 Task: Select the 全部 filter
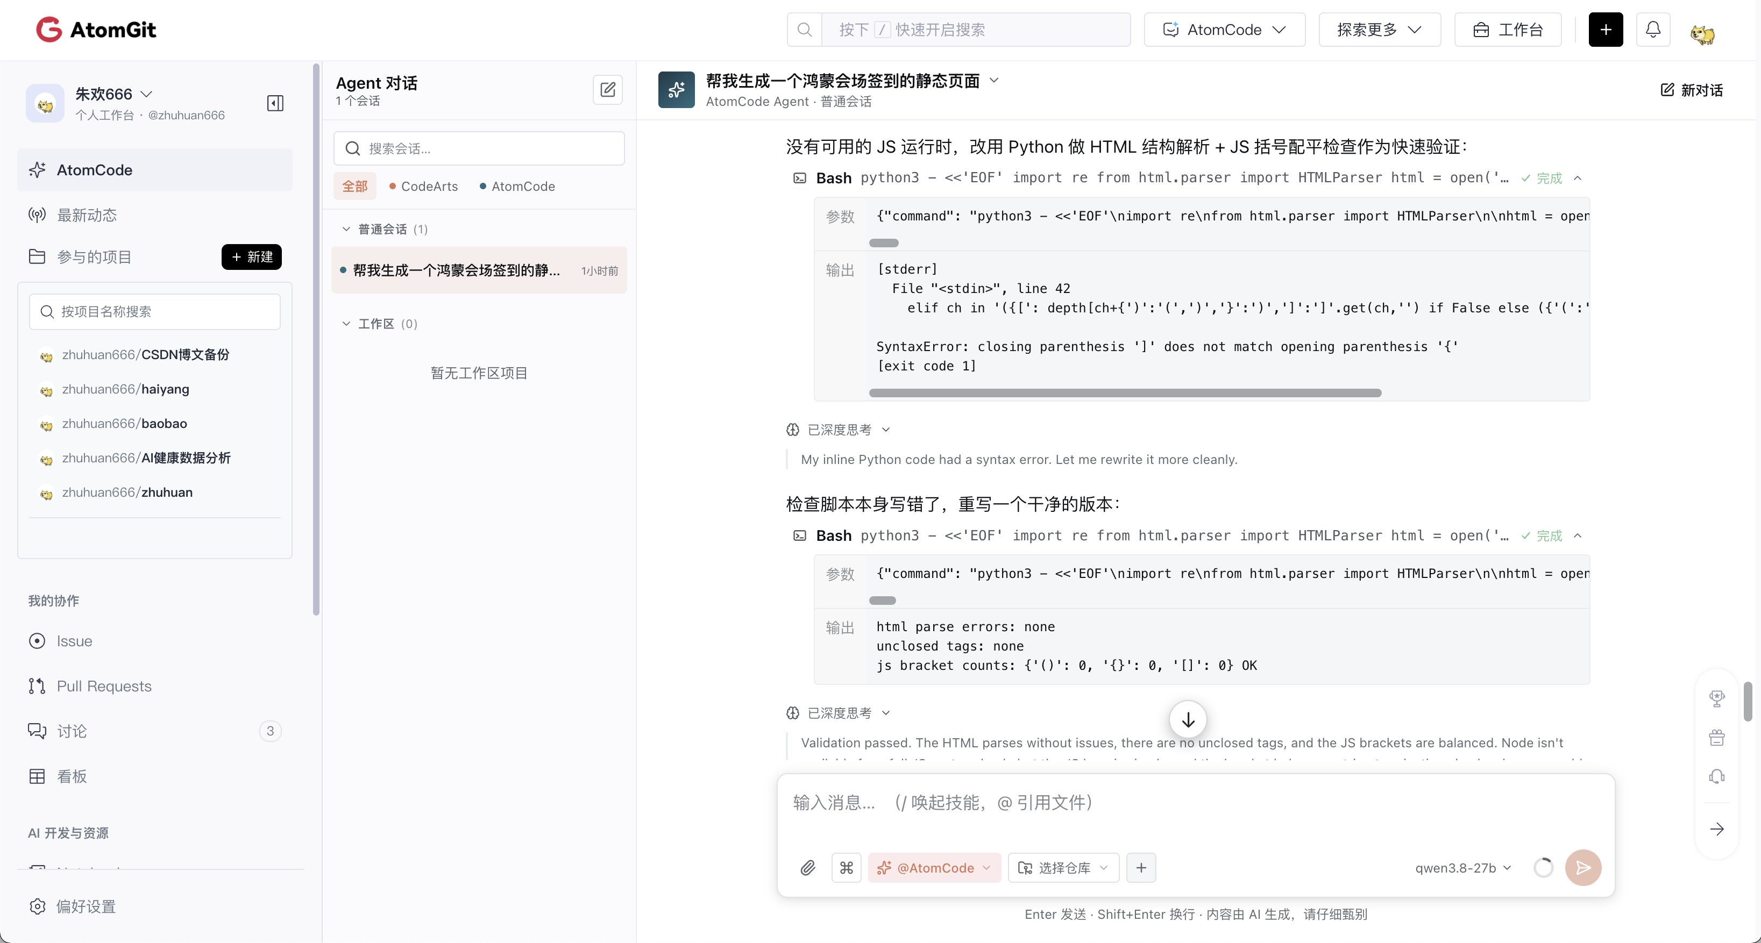pyautogui.click(x=355, y=187)
